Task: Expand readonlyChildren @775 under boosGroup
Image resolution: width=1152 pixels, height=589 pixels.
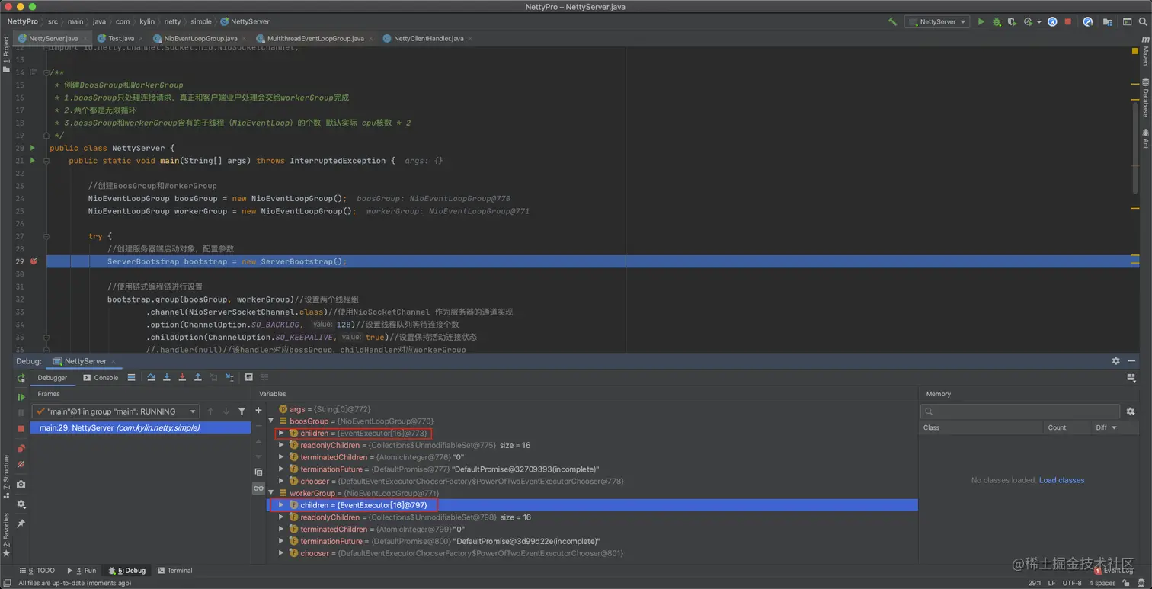Action: (x=281, y=445)
